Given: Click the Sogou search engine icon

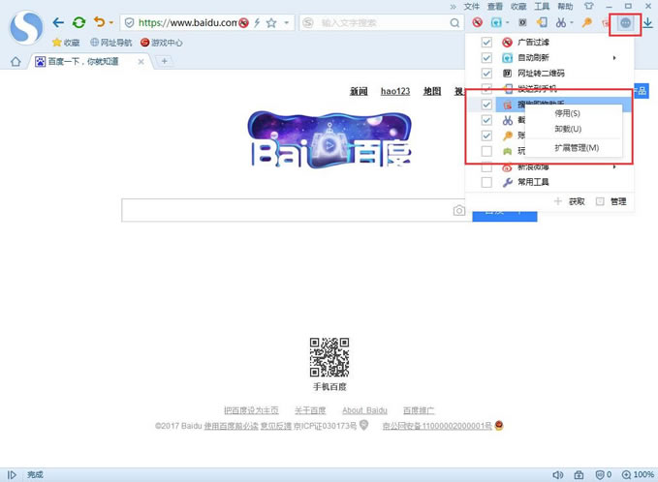Looking at the screenshot, I should [308, 22].
